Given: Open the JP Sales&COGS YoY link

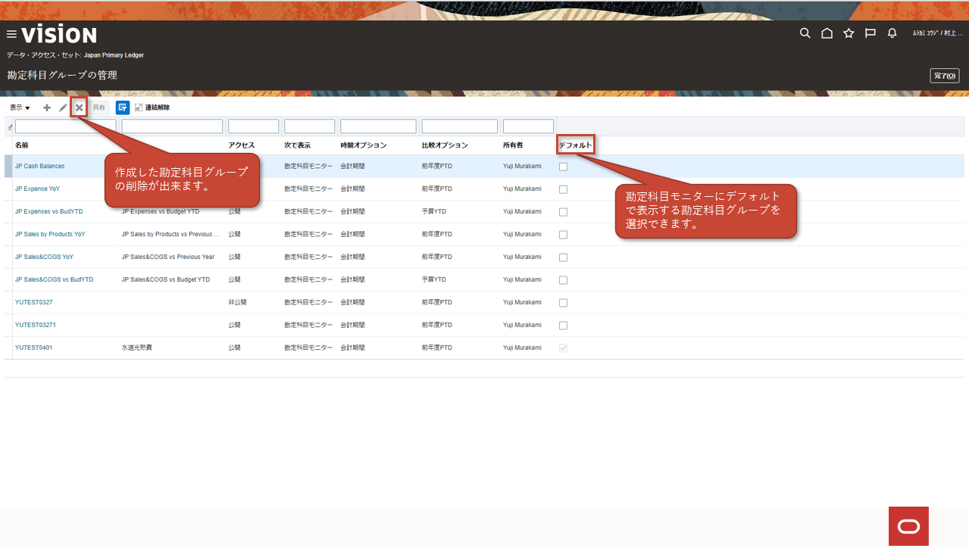Looking at the screenshot, I should [45, 257].
